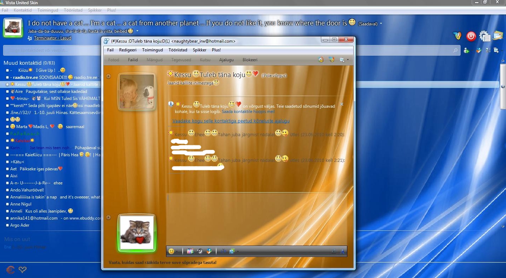Open the colorful winks grid icon
This screenshot has height=278, width=506.
click(190, 251)
